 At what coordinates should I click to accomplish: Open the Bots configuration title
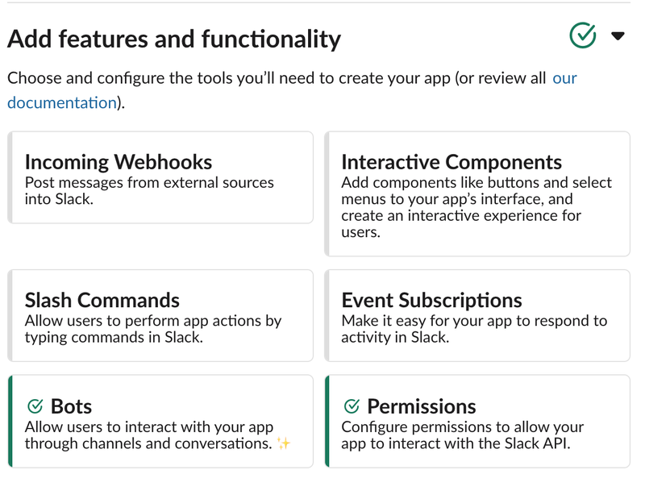[71, 406]
